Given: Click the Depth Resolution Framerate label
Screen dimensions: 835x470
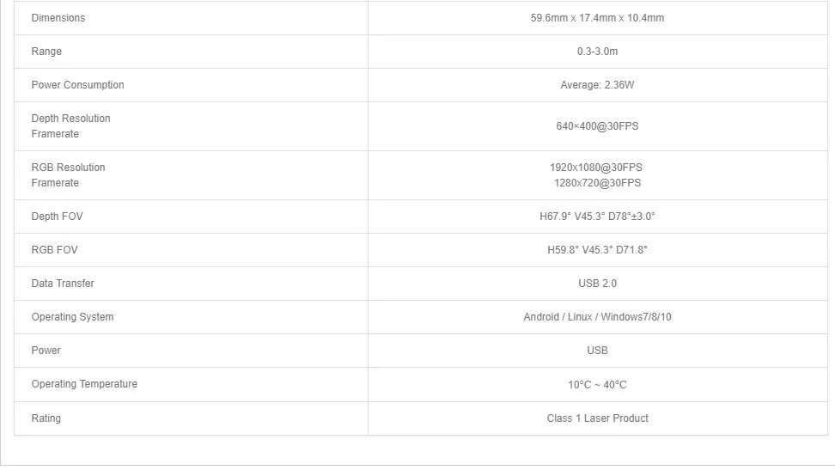Looking at the screenshot, I should [x=70, y=126].
